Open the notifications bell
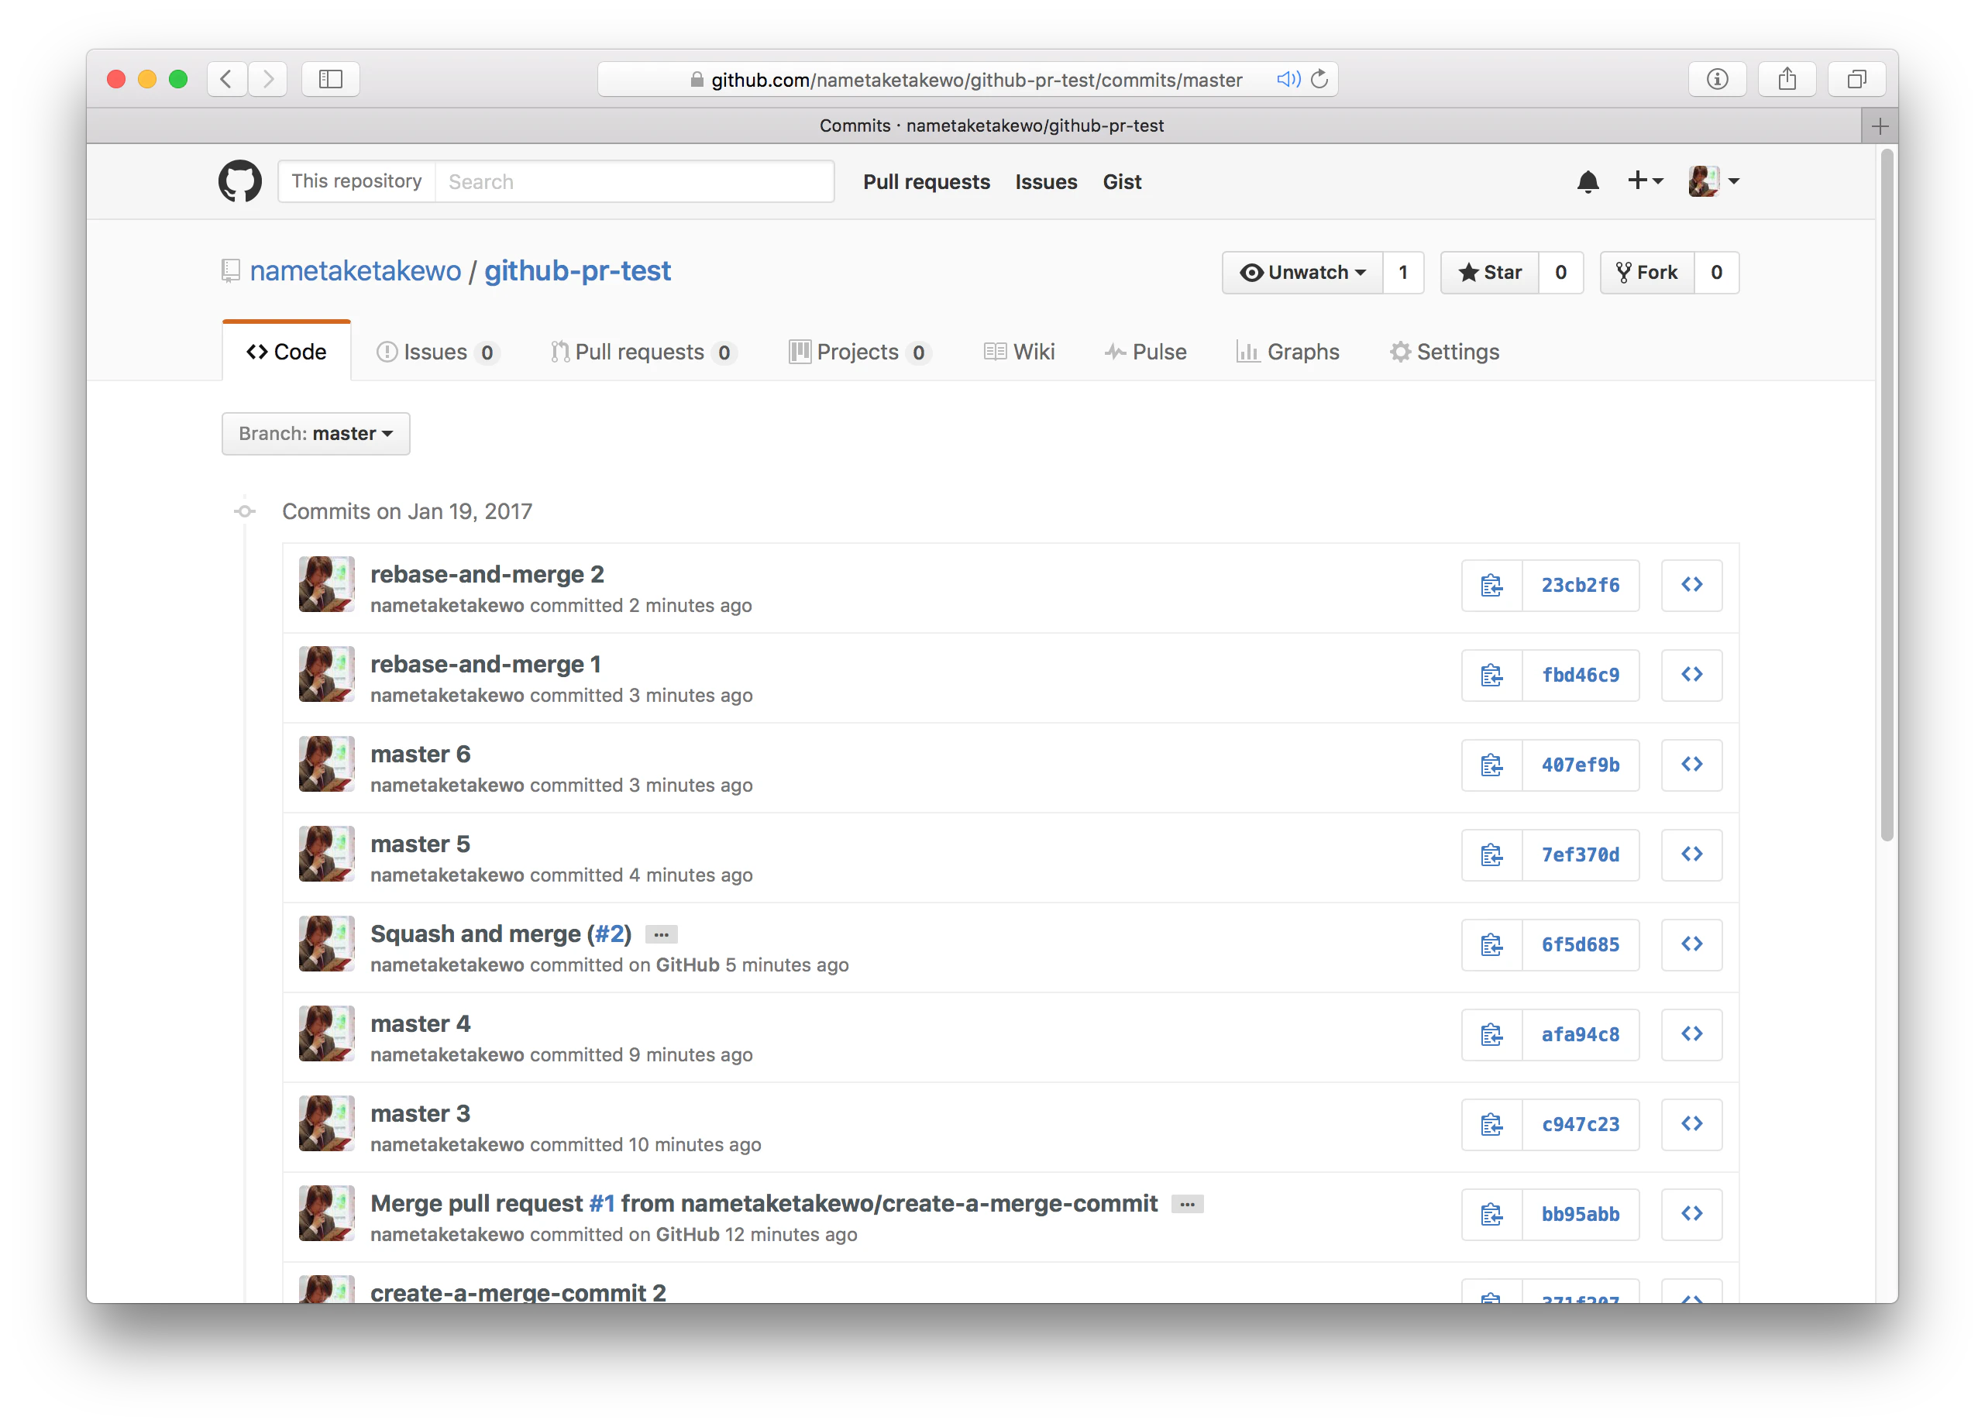Image resolution: width=1985 pixels, height=1427 pixels. point(1588,181)
